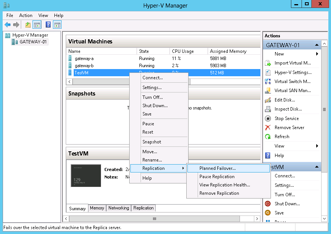Screen dimensions: 331x234
Task: Click the Back arrow toolbar icon
Action: click(8, 25)
